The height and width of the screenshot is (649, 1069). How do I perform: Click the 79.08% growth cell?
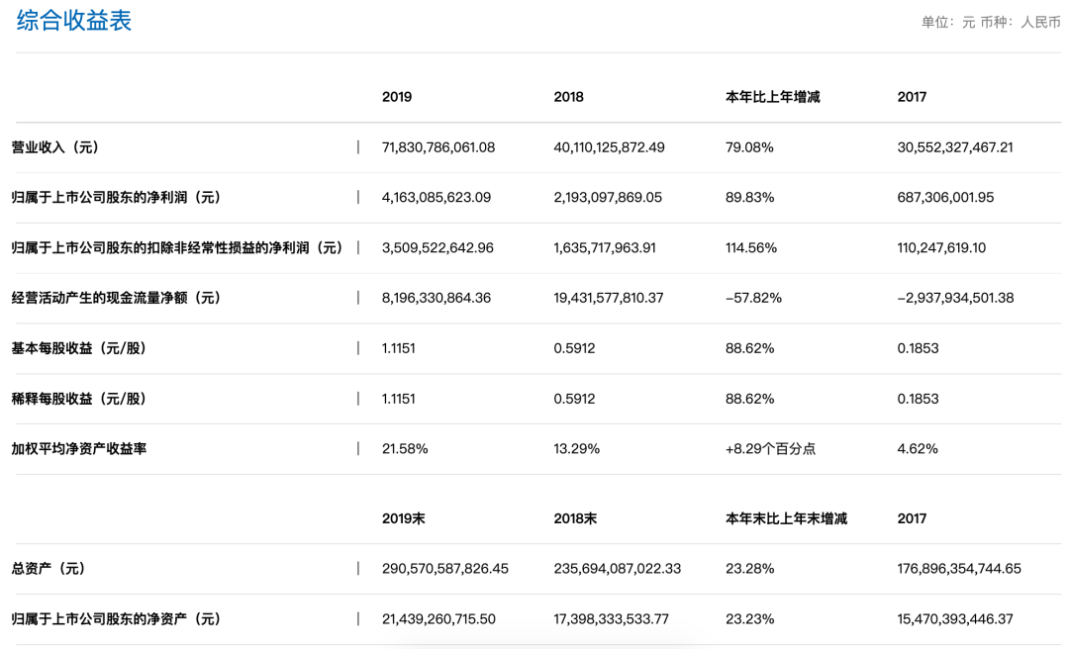tap(749, 147)
